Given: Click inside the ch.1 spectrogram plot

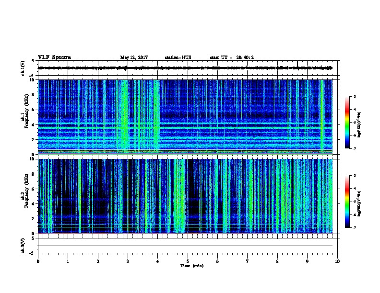Looking at the screenshot, I should pyautogui.click(x=185, y=117).
